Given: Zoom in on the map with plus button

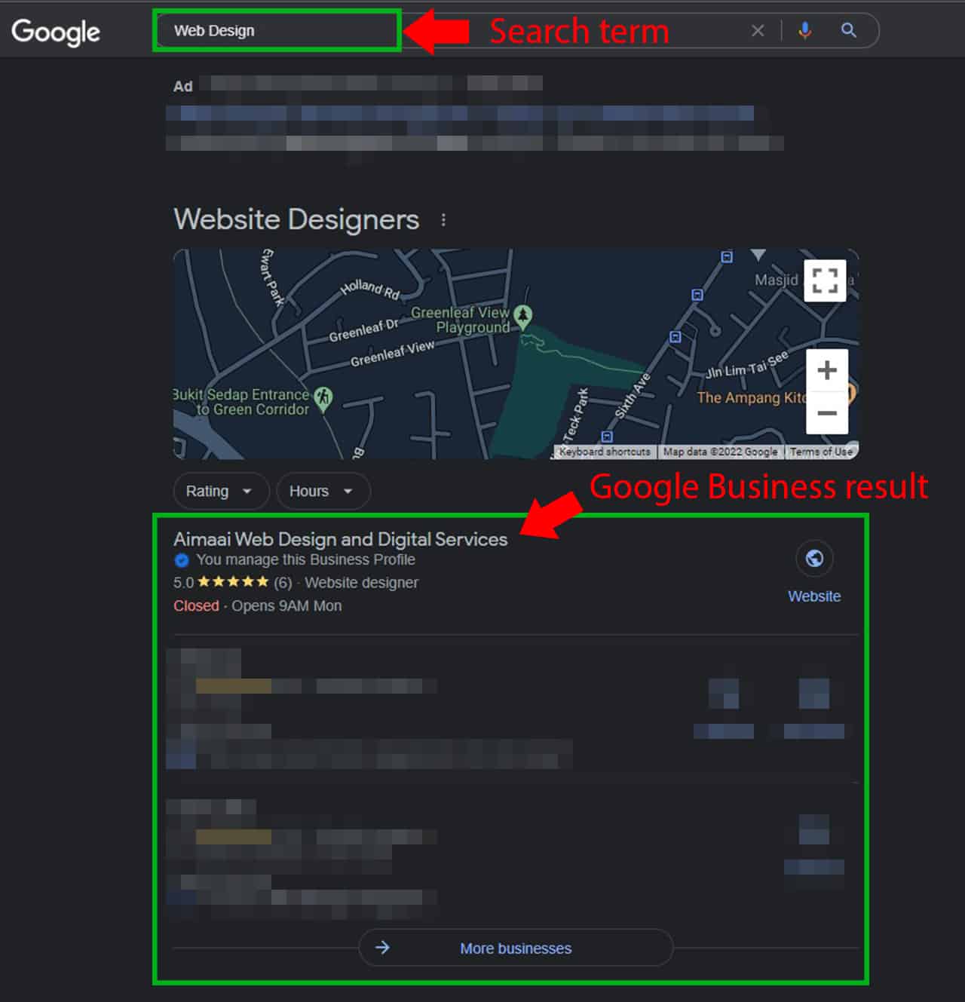Looking at the screenshot, I should (x=827, y=370).
